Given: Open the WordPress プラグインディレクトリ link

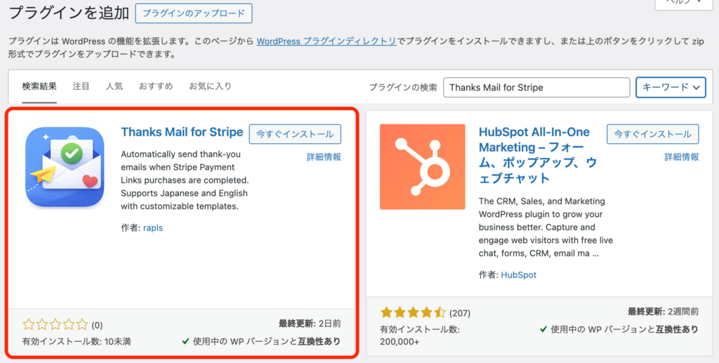Looking at the screenshot, I should (326, 41).
